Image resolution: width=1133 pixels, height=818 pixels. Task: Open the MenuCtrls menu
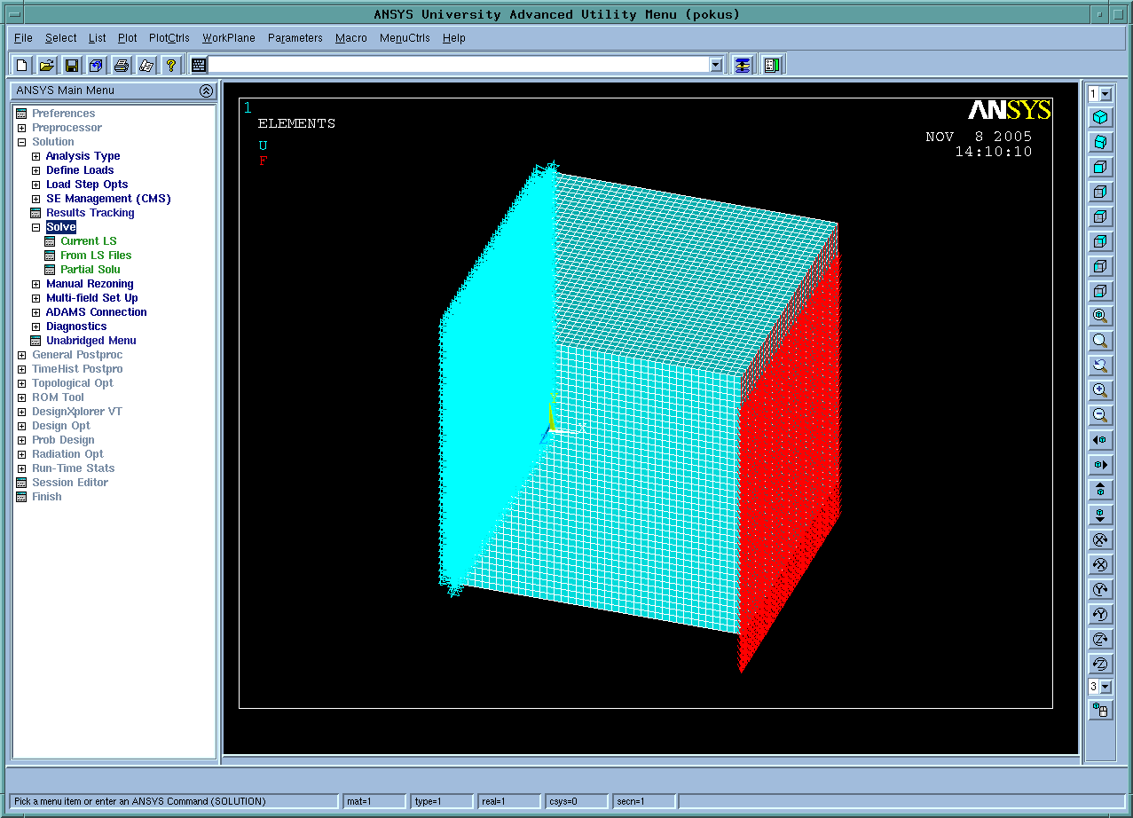coord(405,38)
